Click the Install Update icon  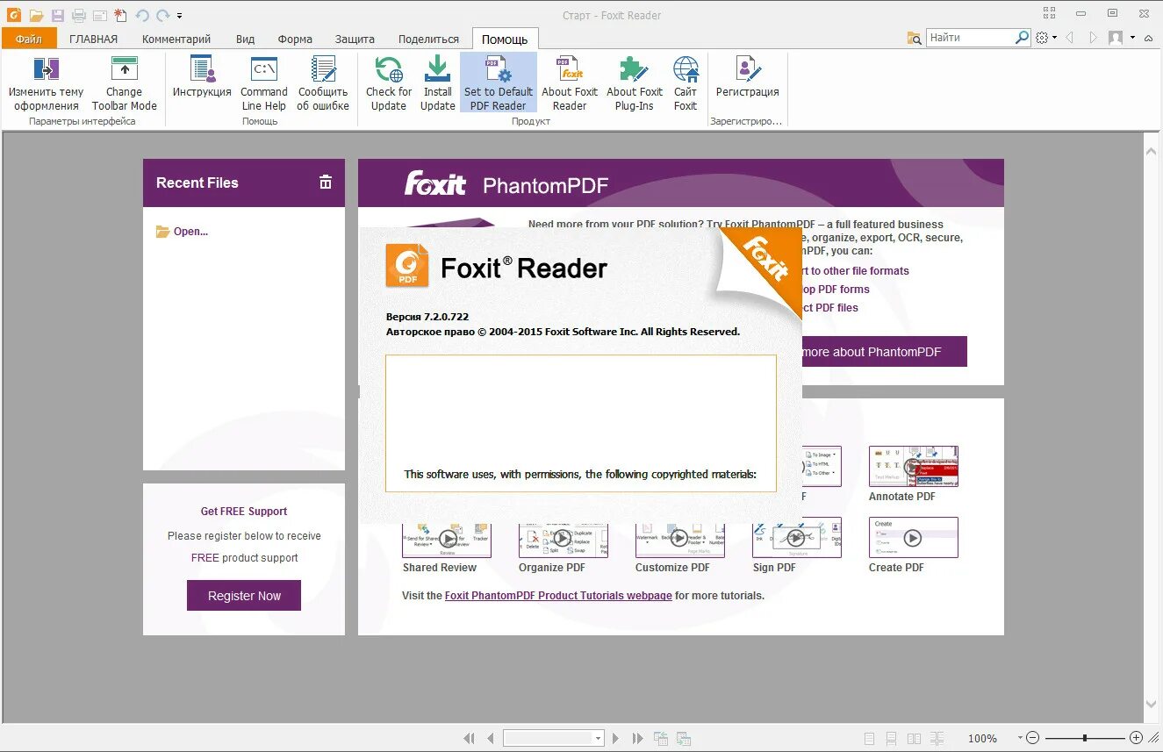pyautogui.click(x=437, y=69)
